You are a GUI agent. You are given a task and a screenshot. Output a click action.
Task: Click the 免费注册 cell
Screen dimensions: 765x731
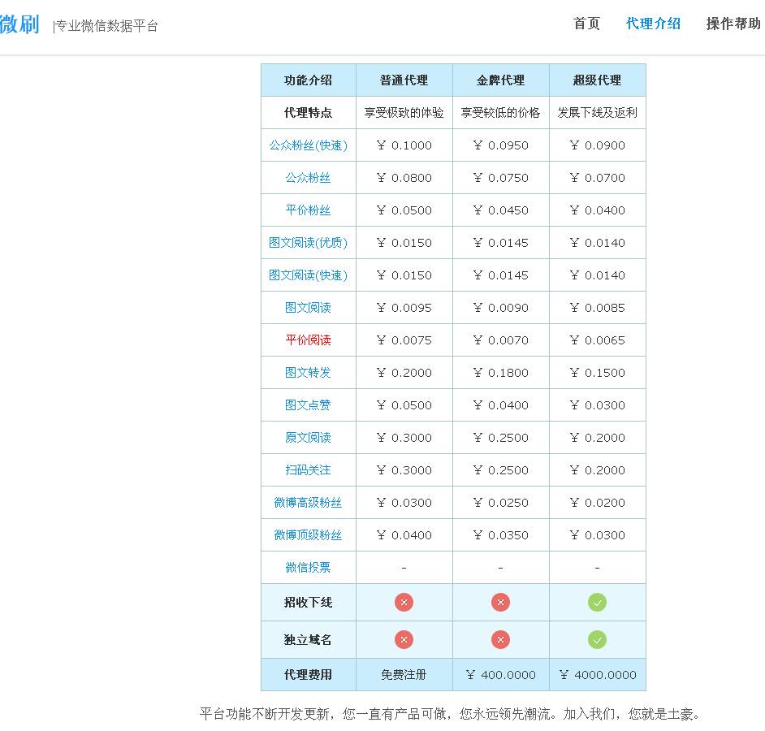(x=404, y=674)
